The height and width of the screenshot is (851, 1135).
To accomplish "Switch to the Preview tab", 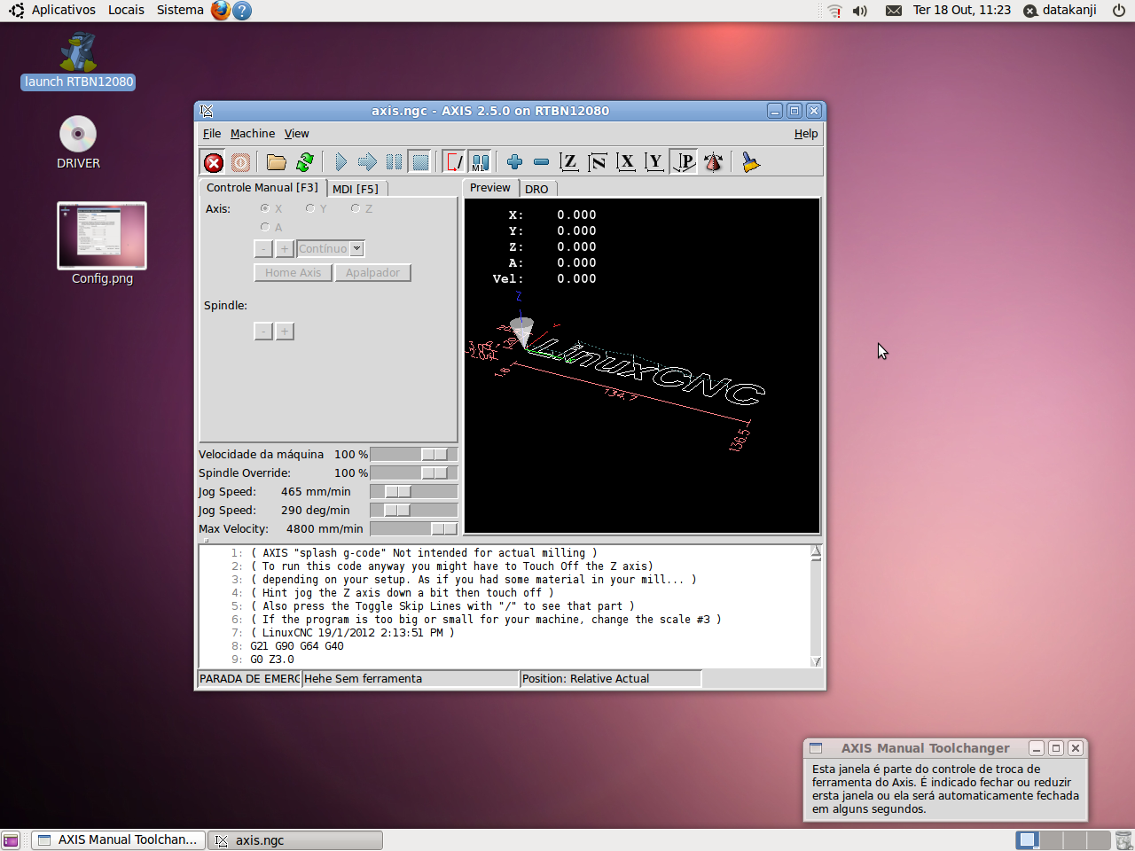I will [490, 188].
